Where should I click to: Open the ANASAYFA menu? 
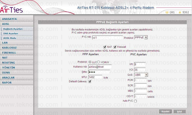pos(16,19)
